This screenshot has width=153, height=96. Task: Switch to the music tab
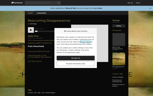click(x=30, y=13)
